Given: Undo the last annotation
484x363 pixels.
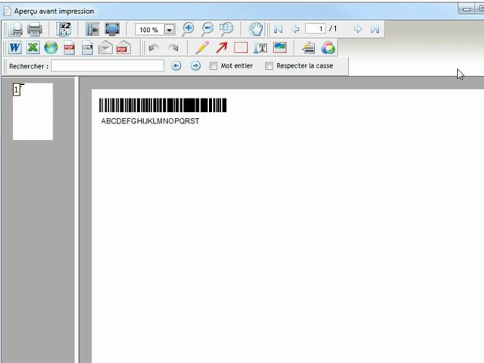Looking at the screenshot, I should (x=154, y=48).
